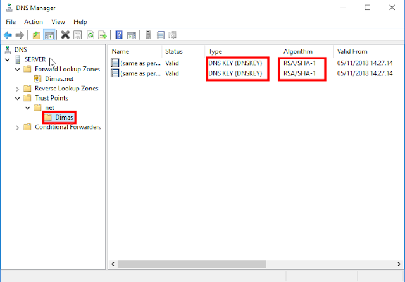Click the first record's "(same as par..." name
Image resolution: width=405 pixels, height=282 pixels.
[x=140, y=63]
